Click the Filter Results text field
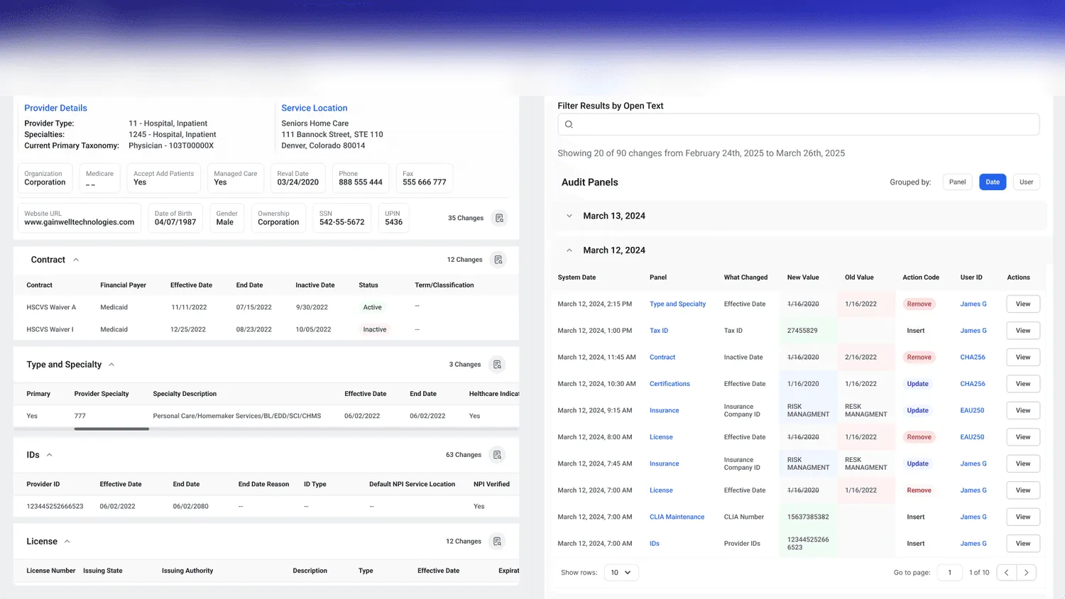The width and height of the screenshot is (1065, 599). 798,124
